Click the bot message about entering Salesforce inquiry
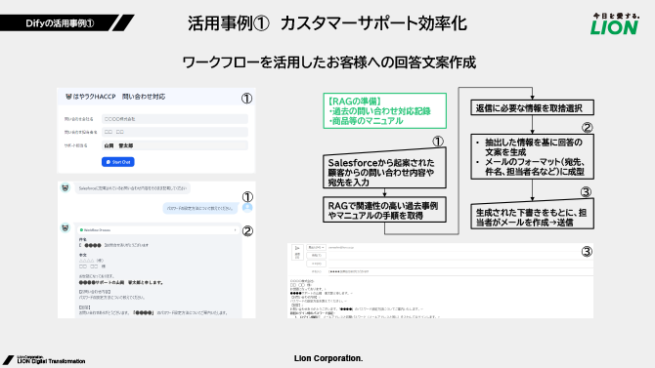 coord(132,188)
